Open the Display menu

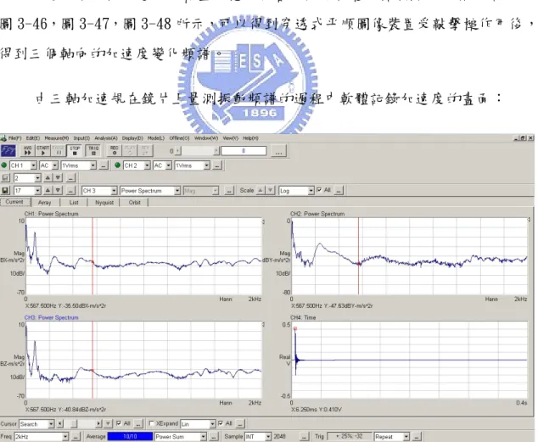[132, 138]
